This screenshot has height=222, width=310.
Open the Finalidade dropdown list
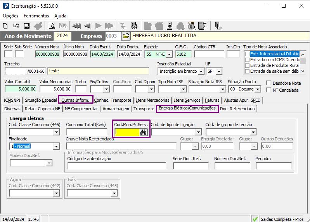click(x=56, y=146)
